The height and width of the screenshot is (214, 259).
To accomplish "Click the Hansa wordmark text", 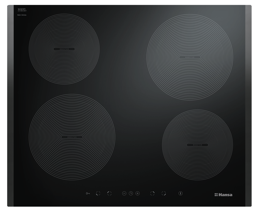I will pos(225,195).
